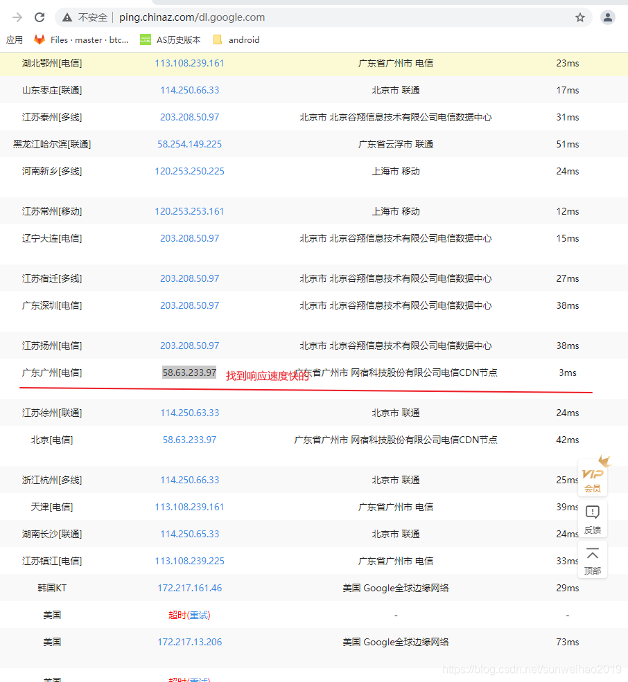Image resolution: width=628 pixels, height=682 pixels.
Task: Open IP 203.208.50.97 in 辽宁大连 row
Action: click(x=189, y=238)
